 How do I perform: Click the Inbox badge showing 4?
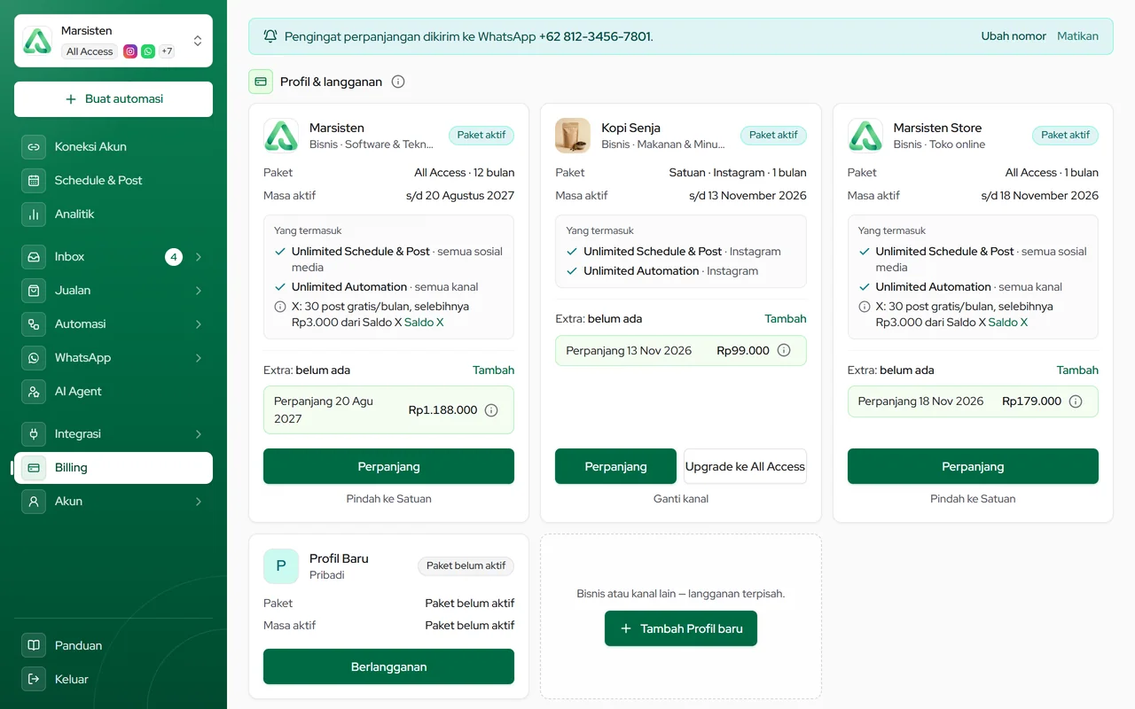click(174, 257)
